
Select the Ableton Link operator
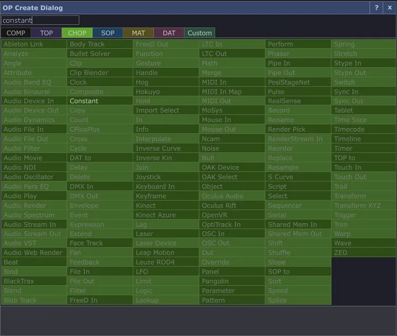[x=34, y=44]
